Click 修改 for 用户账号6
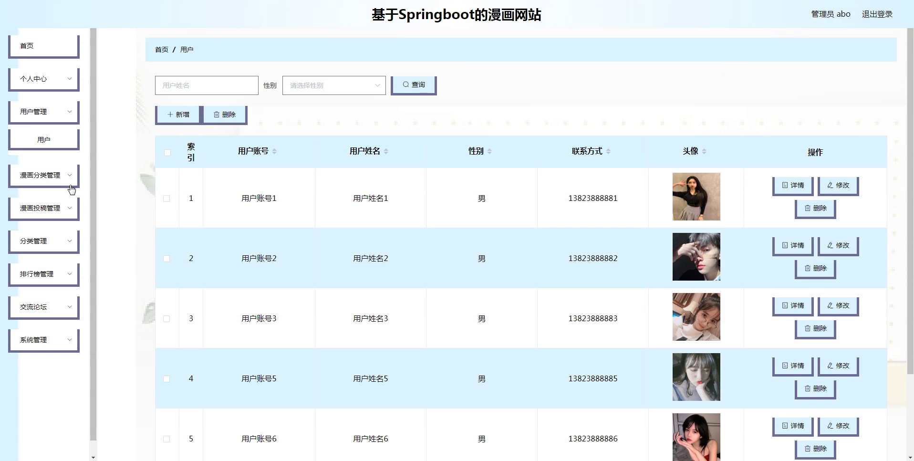The image size is (914, 461). point(838,427)
